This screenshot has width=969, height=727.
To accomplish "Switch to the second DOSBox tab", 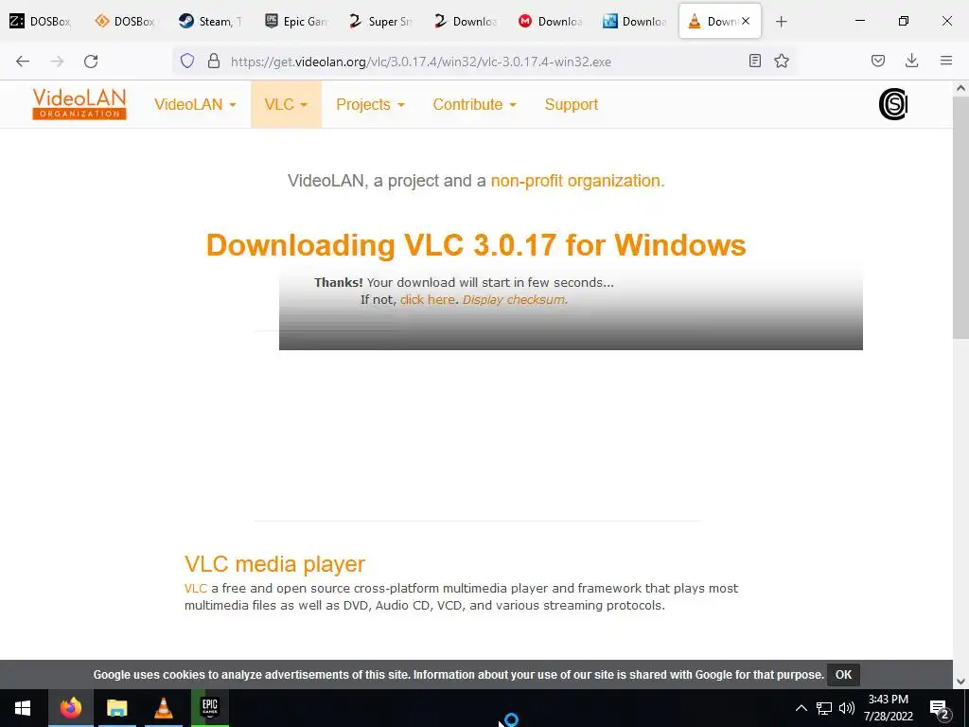I will [x=126, y=21].
